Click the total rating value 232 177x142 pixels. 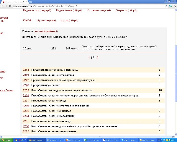click(53, 48)
